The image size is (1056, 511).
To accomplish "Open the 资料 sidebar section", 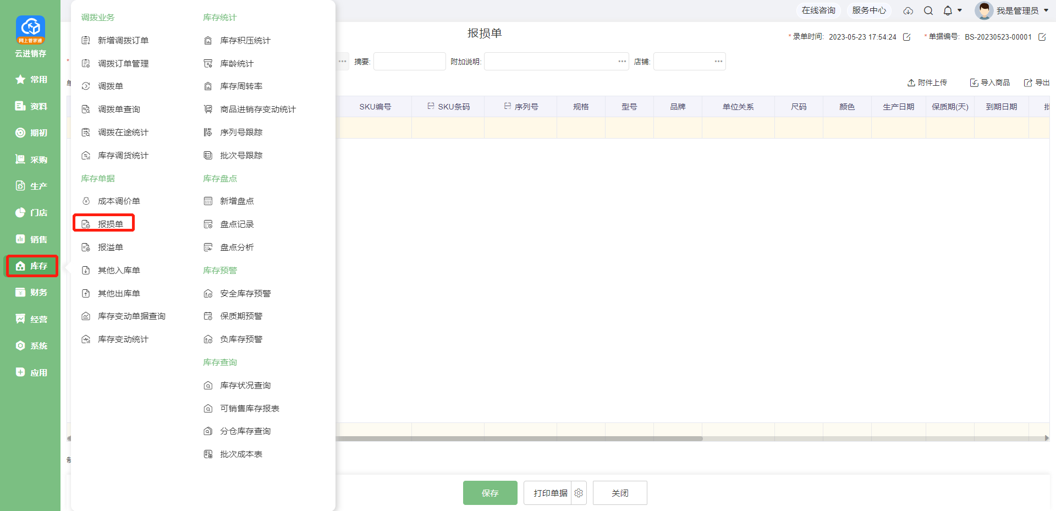I will 30,106.
